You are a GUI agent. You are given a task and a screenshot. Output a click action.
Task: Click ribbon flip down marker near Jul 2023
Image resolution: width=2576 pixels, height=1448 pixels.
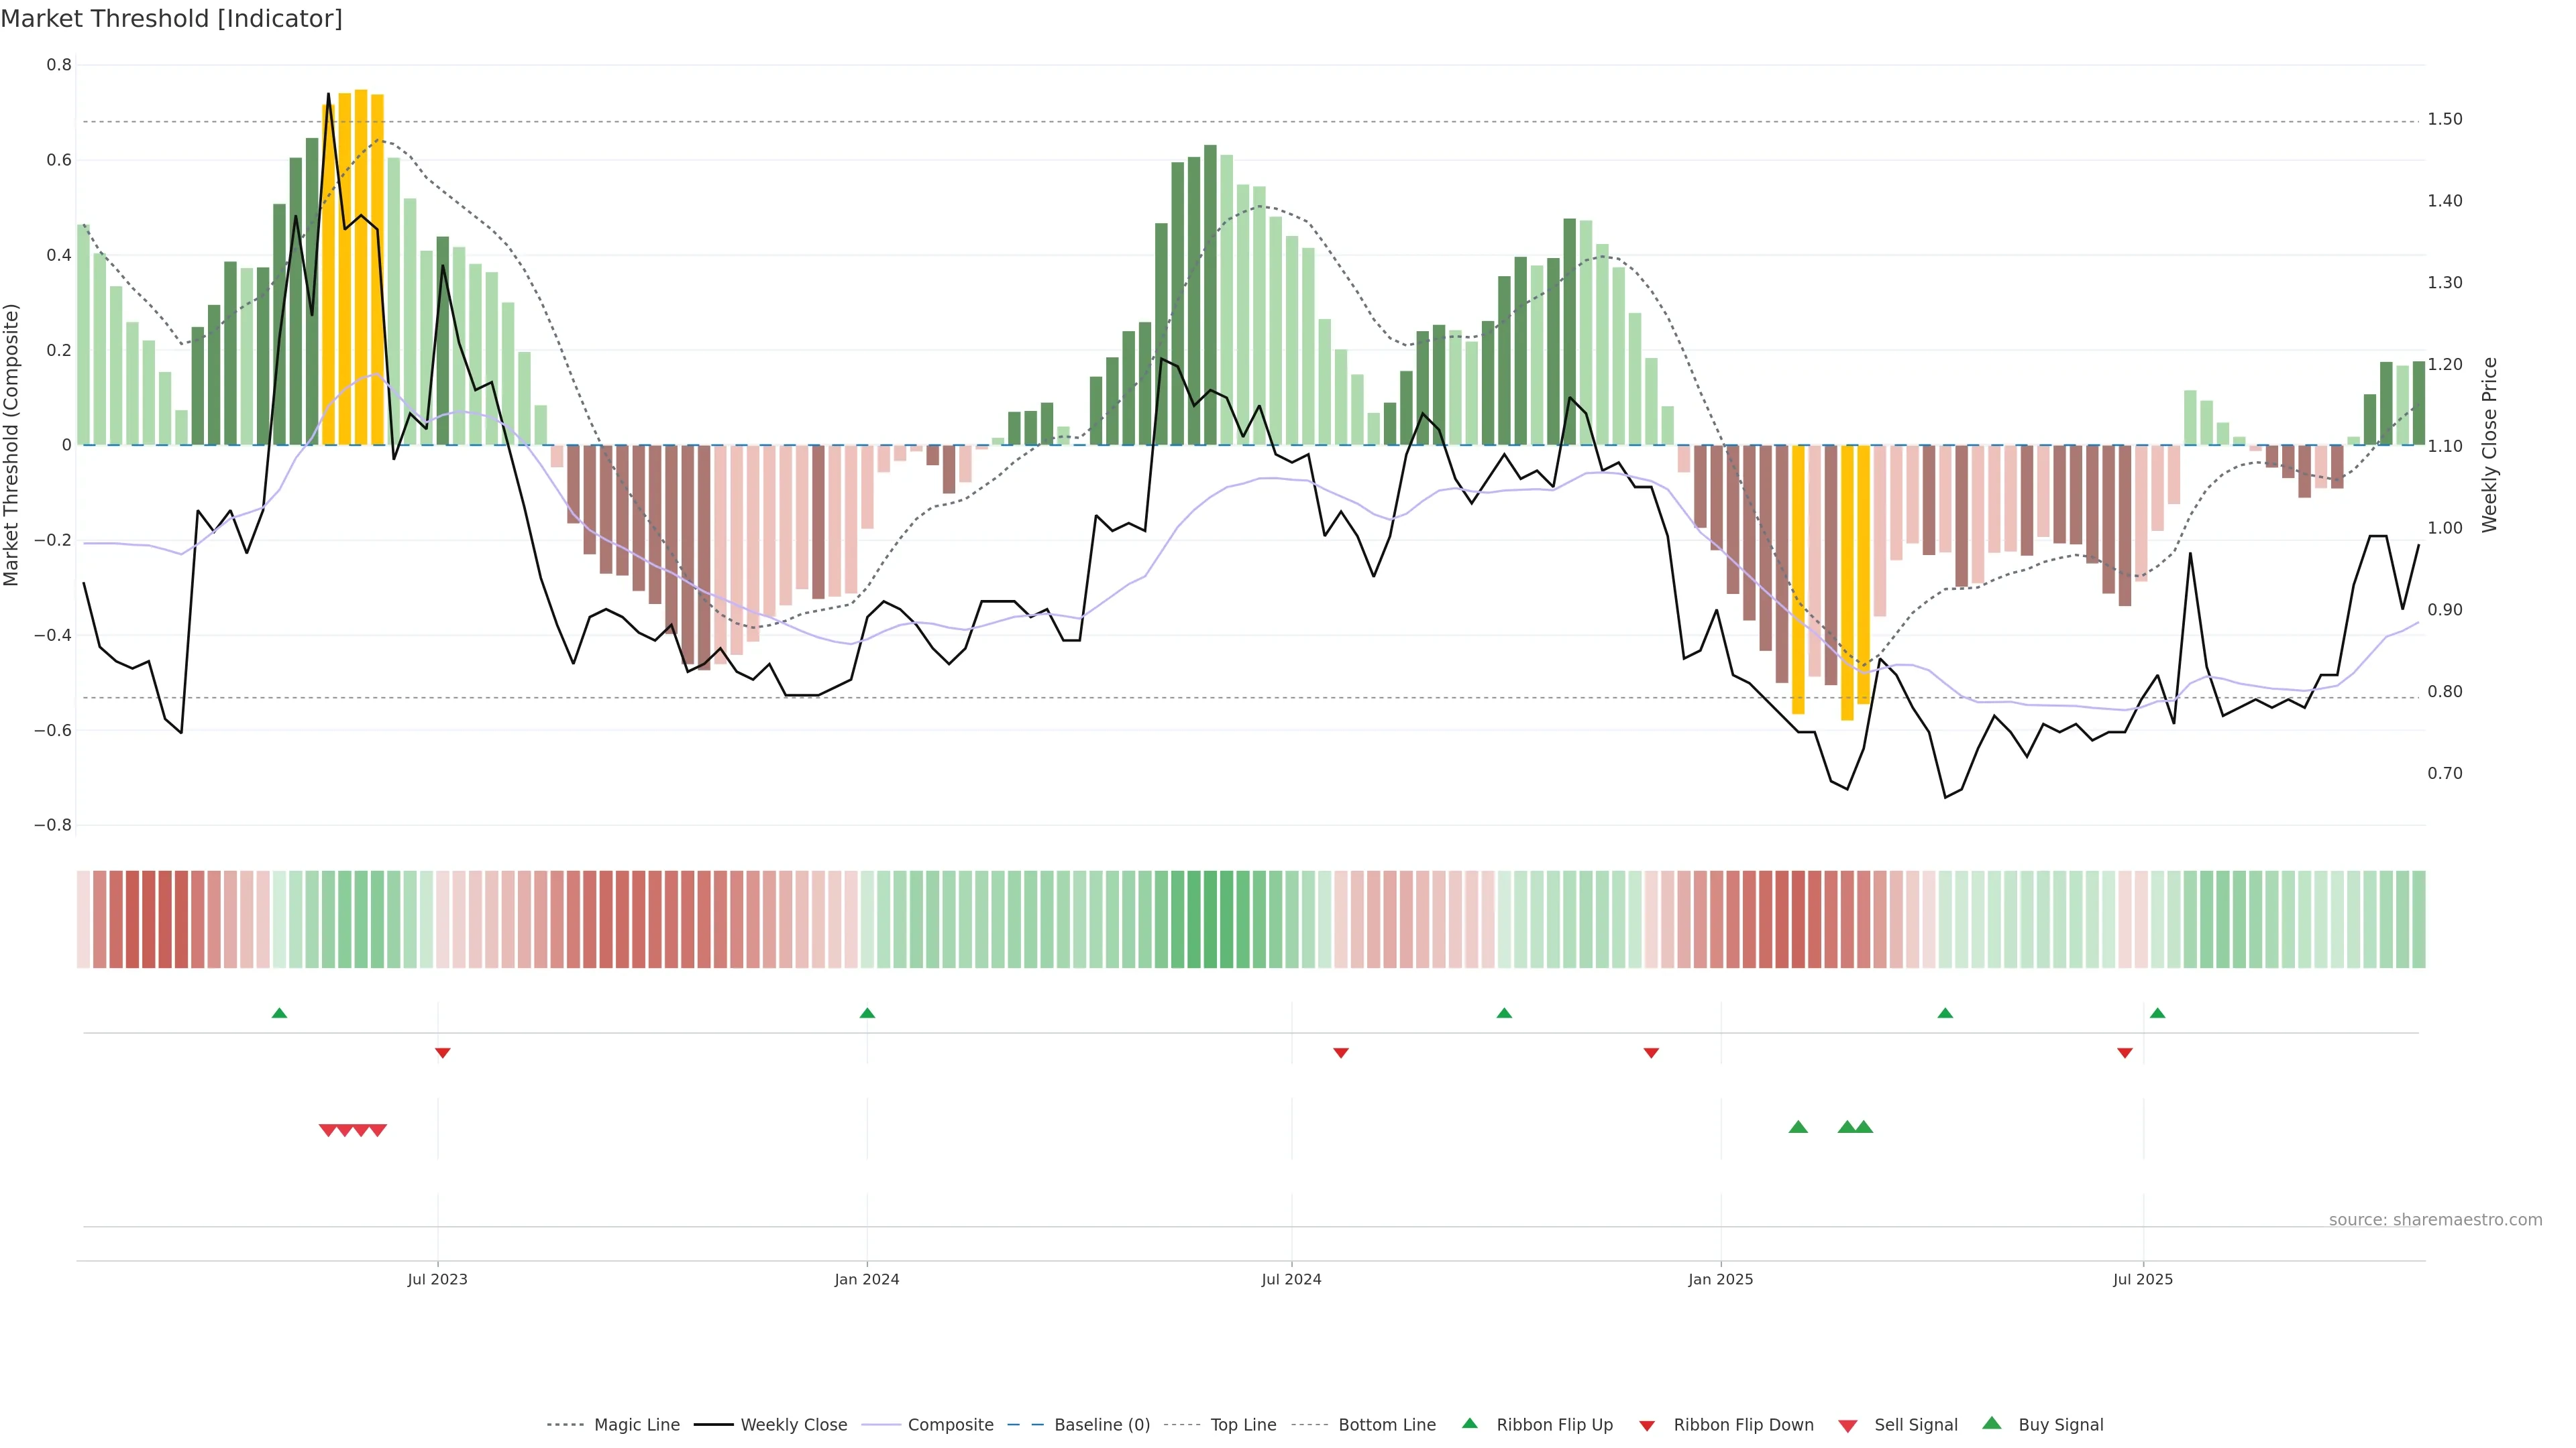coord(443,1052)
